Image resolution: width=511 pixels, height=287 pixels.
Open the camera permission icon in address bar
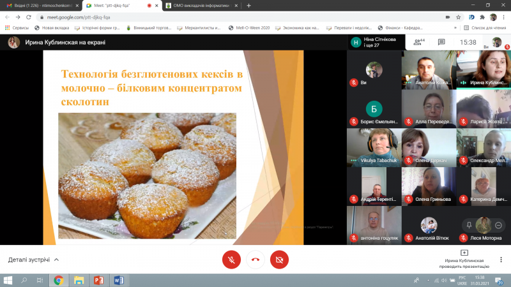[x=448, y=17]
